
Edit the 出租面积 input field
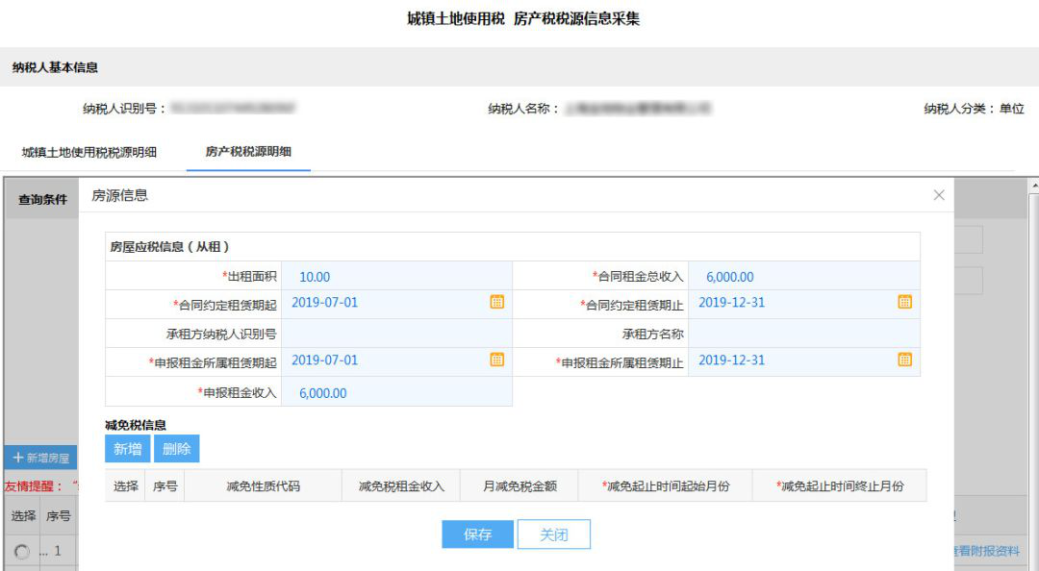[385, 276]
